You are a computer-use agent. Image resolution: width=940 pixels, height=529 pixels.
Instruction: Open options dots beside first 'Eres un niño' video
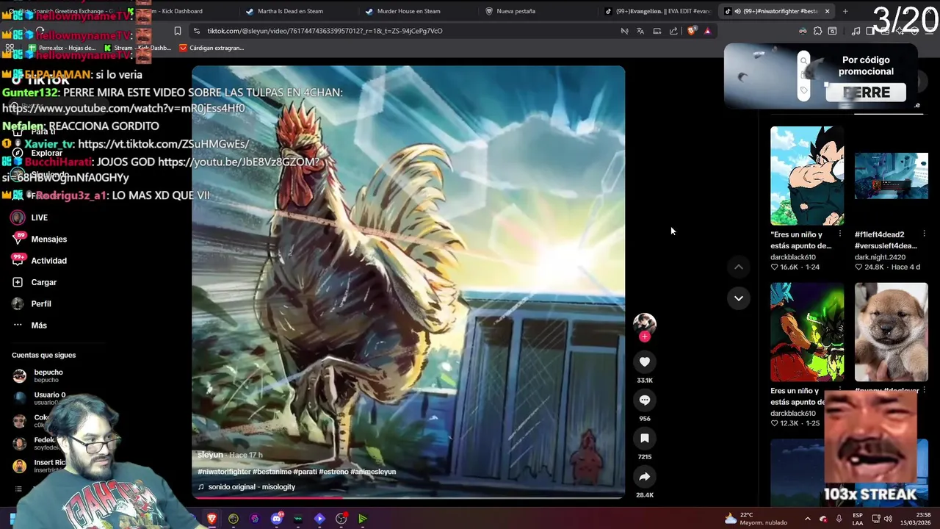[x=839, y=234]
